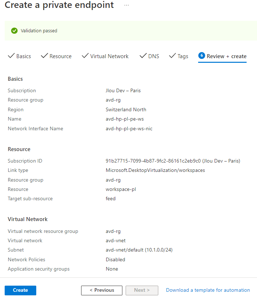Go back with the Previous button
The height and width of the screenshot is (300, 257).
pyautogui.click(x=102, y=290)
